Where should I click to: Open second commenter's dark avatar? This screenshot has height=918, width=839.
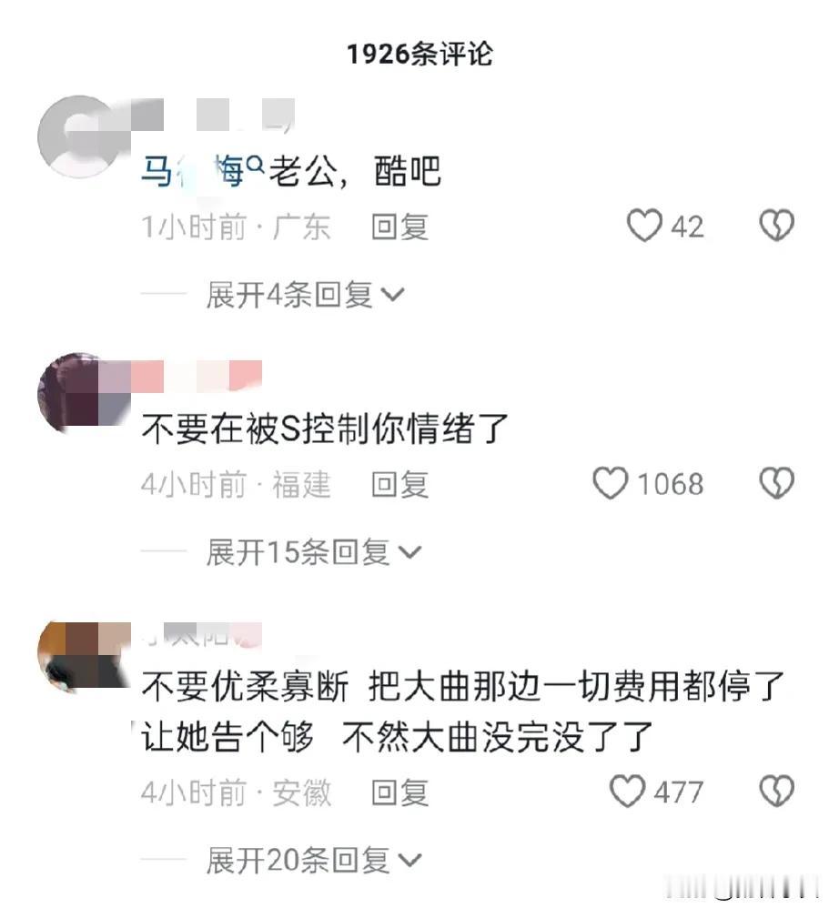coord(77,393)
